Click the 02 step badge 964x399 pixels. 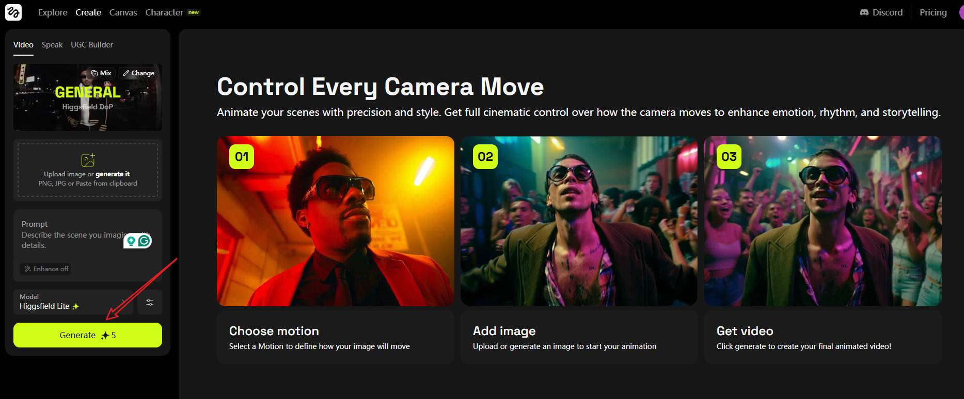click(x=485, y=157)
